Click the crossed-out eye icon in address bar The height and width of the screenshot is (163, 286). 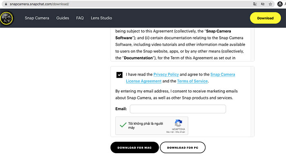click(263, 4)
